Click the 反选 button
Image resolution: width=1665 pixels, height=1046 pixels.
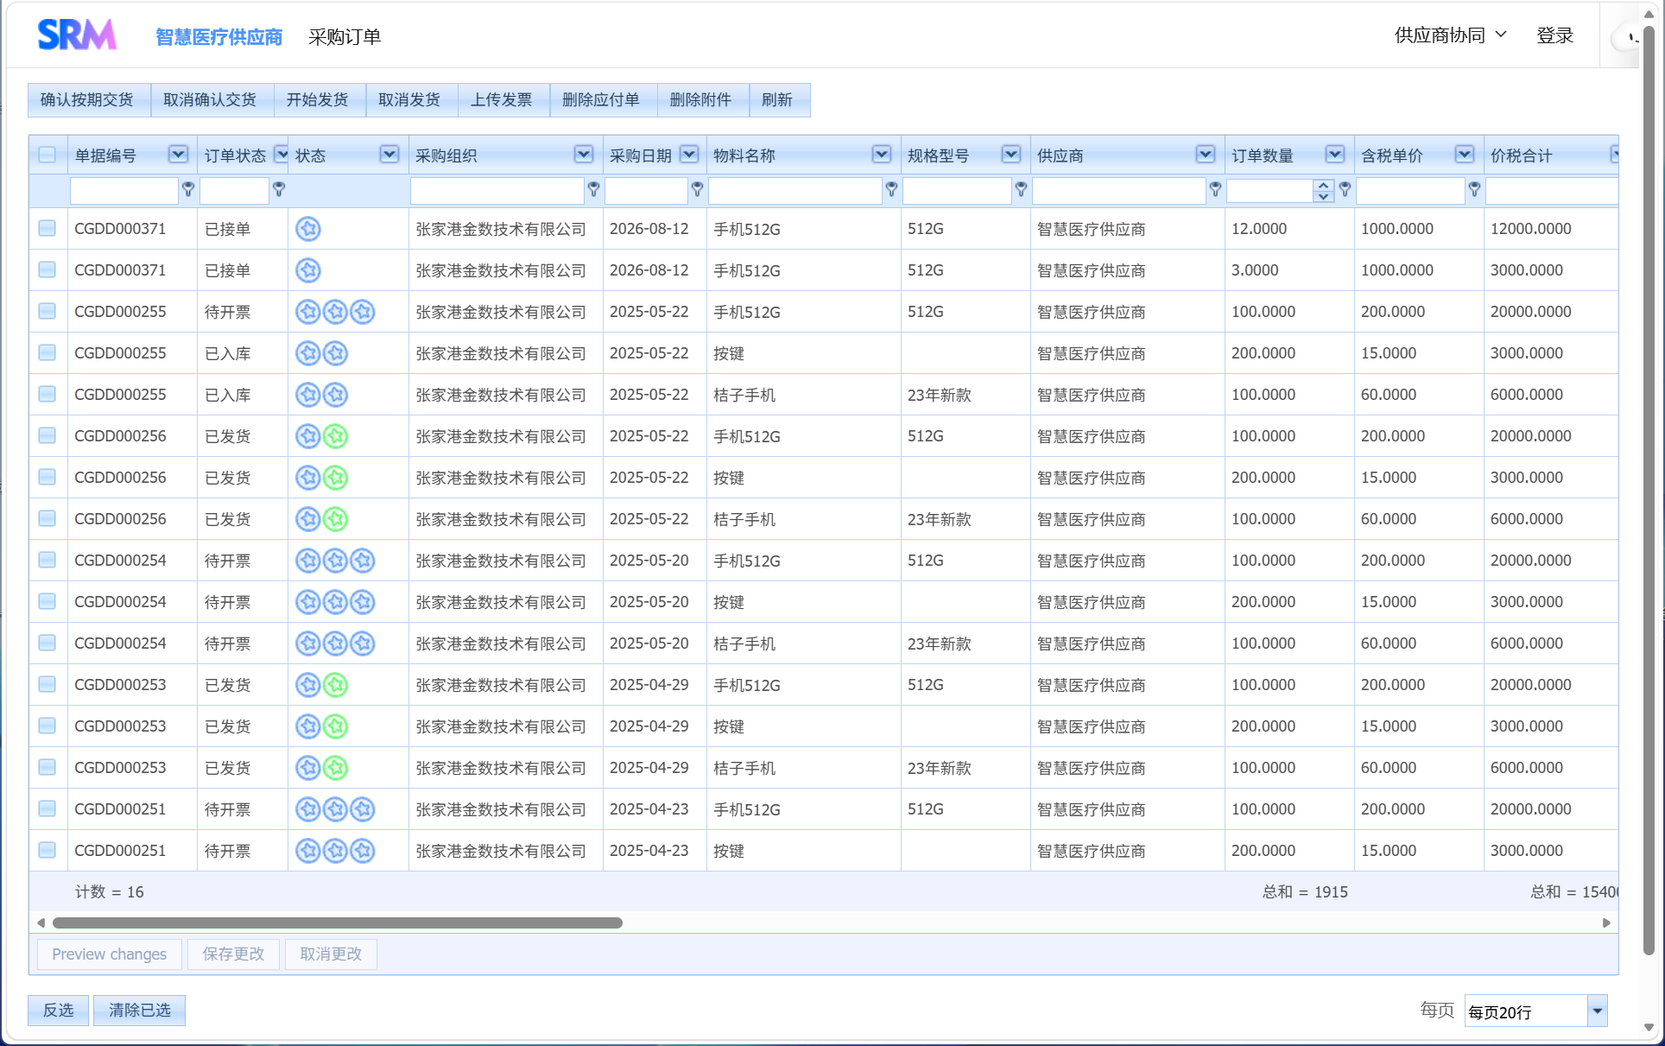[x=59, y=1011]
